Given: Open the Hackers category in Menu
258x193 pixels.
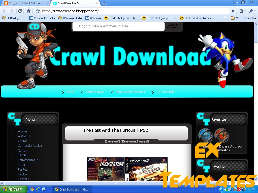Looking at the screenshot, I should tap(23, 179).
